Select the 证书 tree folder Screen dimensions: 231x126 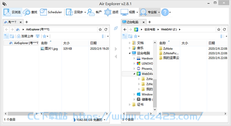[138, 104]
